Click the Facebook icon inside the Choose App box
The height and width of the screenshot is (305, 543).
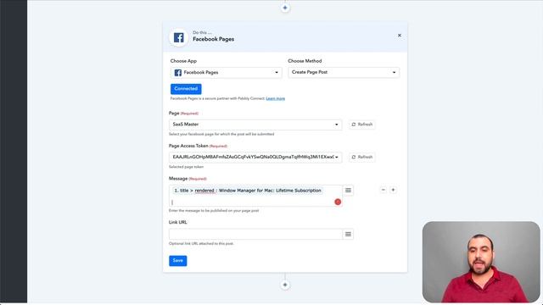(178, 73)
